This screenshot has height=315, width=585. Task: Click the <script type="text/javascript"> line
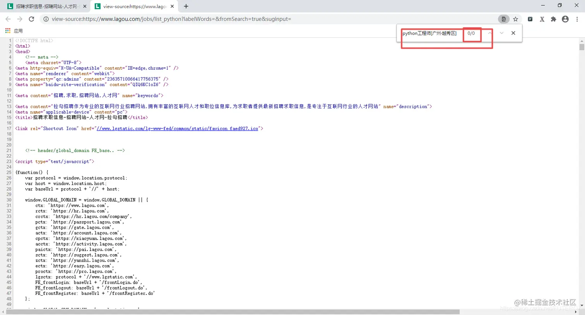click(55, 162)
